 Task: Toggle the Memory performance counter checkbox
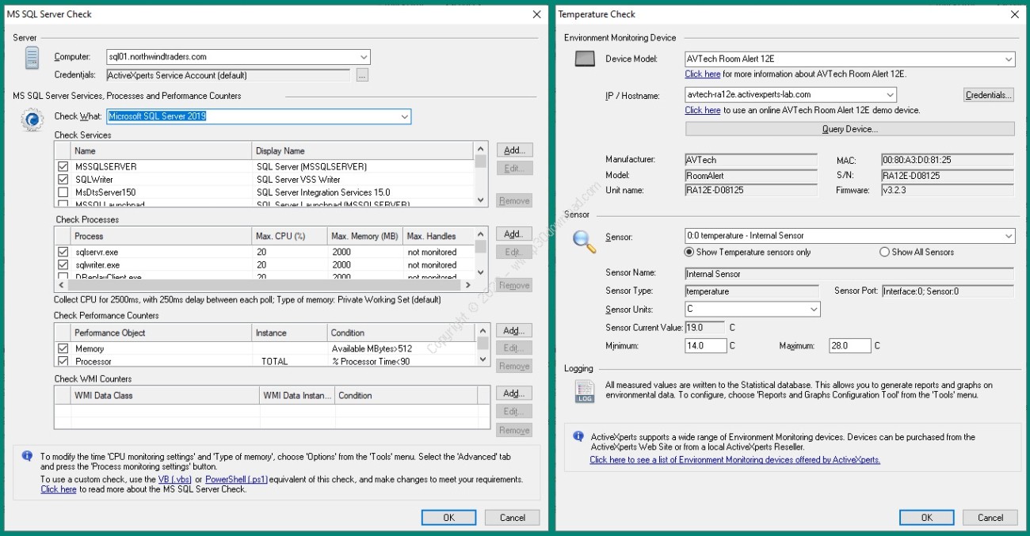[63, 348]
